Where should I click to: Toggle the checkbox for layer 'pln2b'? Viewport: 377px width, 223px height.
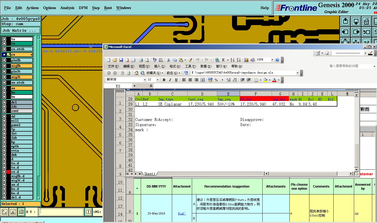coord(4,60)
